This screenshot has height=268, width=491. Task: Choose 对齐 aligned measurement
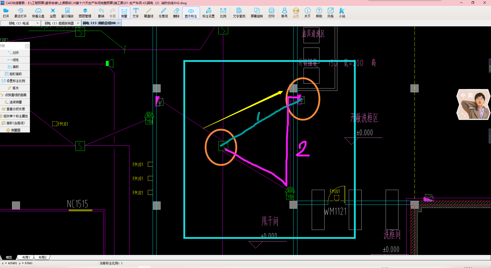(15, 53)
